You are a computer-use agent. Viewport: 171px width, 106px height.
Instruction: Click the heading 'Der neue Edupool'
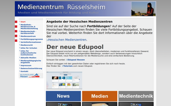(75, 47)
